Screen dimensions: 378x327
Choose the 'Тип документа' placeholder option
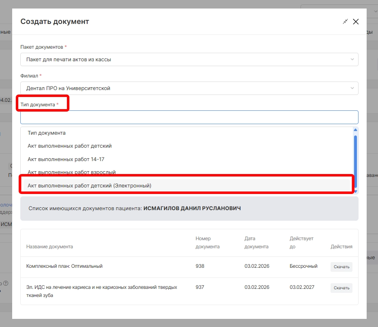point(47,133)
